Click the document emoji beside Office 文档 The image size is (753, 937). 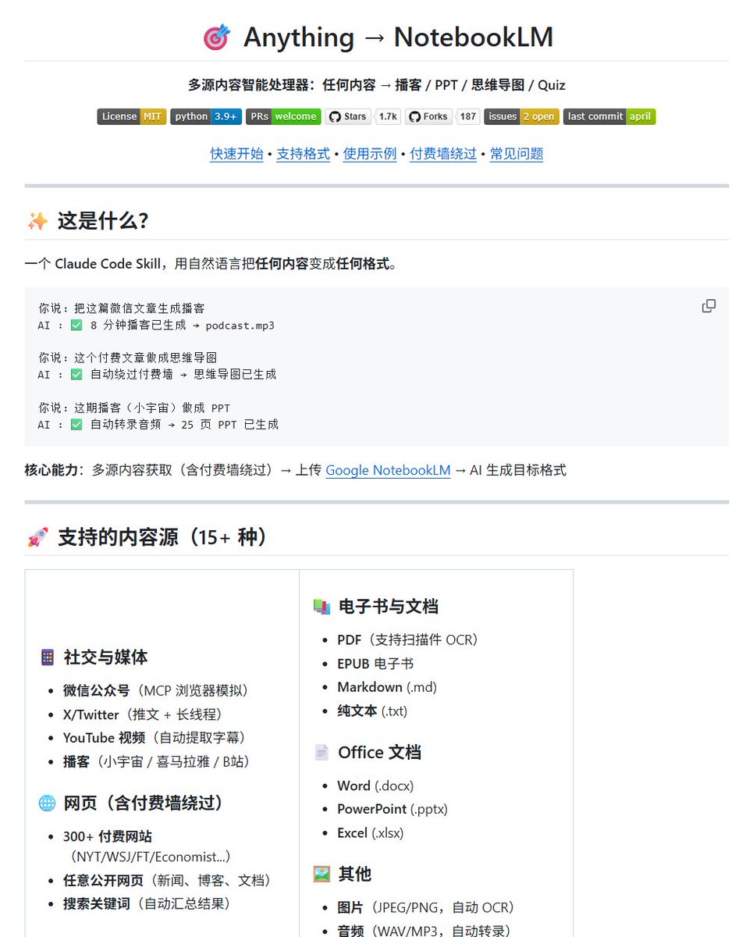(x=321, y=753)
